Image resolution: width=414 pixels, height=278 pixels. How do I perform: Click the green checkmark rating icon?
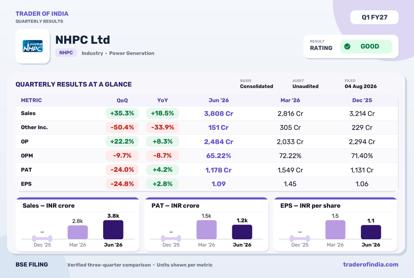347,47
